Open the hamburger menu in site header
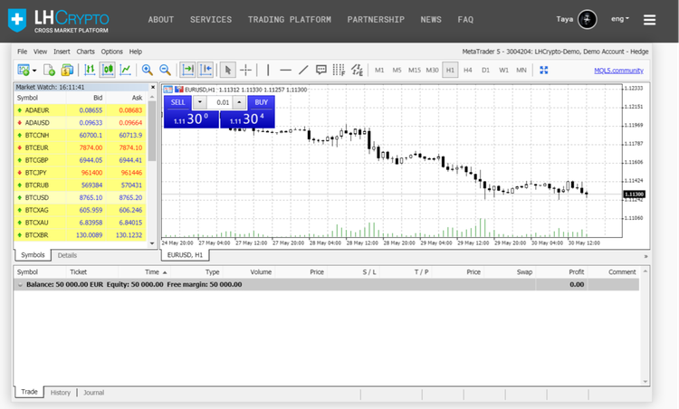Image resolution: width=679 pixels, height=409 pixels. coord(649,19)
